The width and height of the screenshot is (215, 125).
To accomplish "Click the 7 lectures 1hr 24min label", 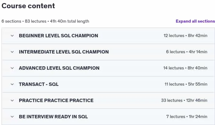I will (x=187, y=117).
